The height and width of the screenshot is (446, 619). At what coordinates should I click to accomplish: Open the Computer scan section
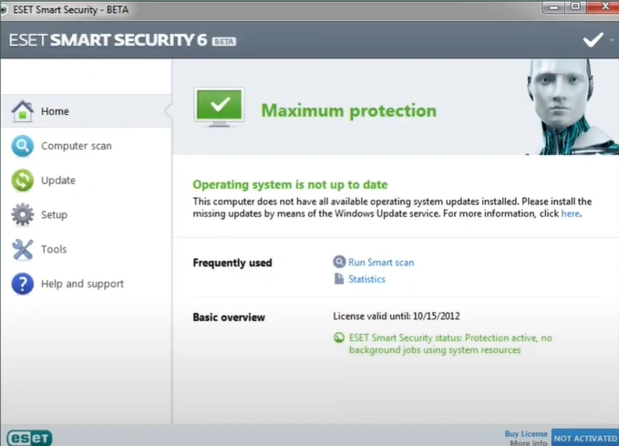point(76,146)
